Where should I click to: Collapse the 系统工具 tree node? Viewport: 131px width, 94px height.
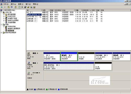coord(2,12)
